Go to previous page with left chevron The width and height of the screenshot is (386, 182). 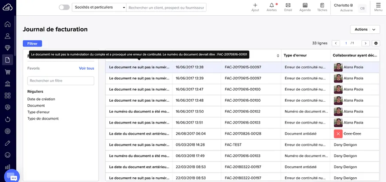336,43
